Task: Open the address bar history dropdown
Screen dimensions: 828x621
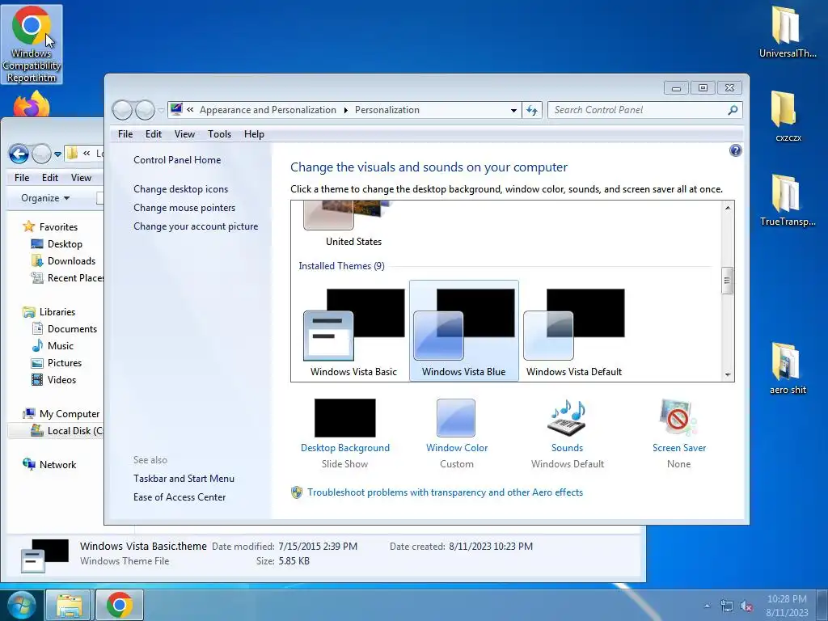Action: [x=513, y=110]
